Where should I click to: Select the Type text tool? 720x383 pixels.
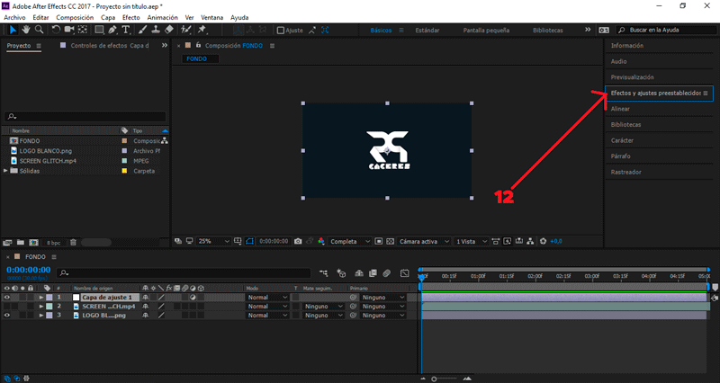[126, 30]
